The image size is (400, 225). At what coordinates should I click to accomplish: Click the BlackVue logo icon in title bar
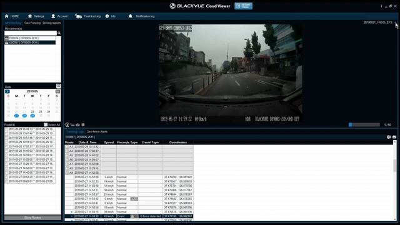[172, 6]
